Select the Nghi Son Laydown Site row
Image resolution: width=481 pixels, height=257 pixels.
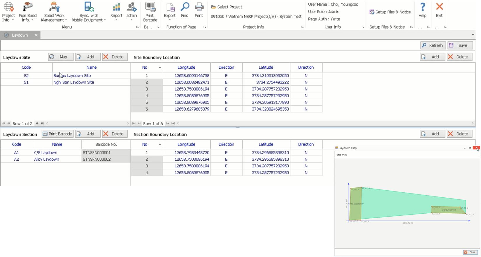click(x=73, y=82)
